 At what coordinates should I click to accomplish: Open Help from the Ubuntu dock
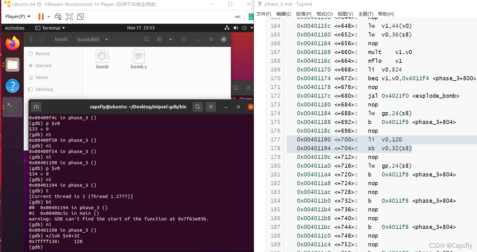pyautogui.click(x=12, y=86)
